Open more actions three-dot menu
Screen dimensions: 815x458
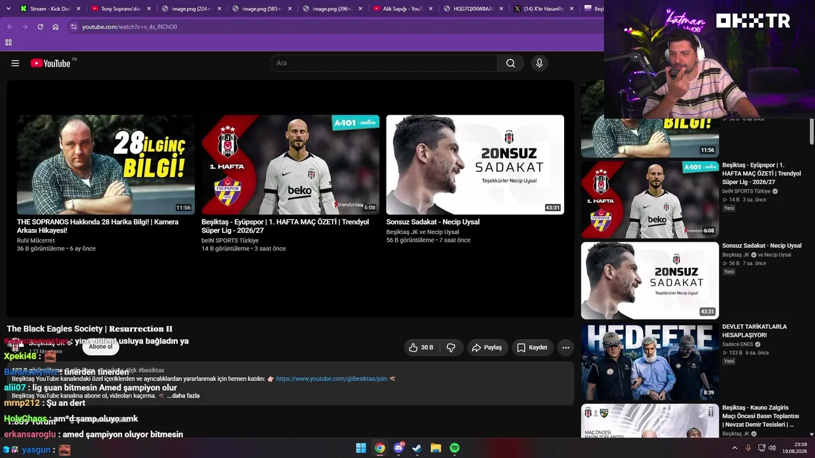(565, 347)
